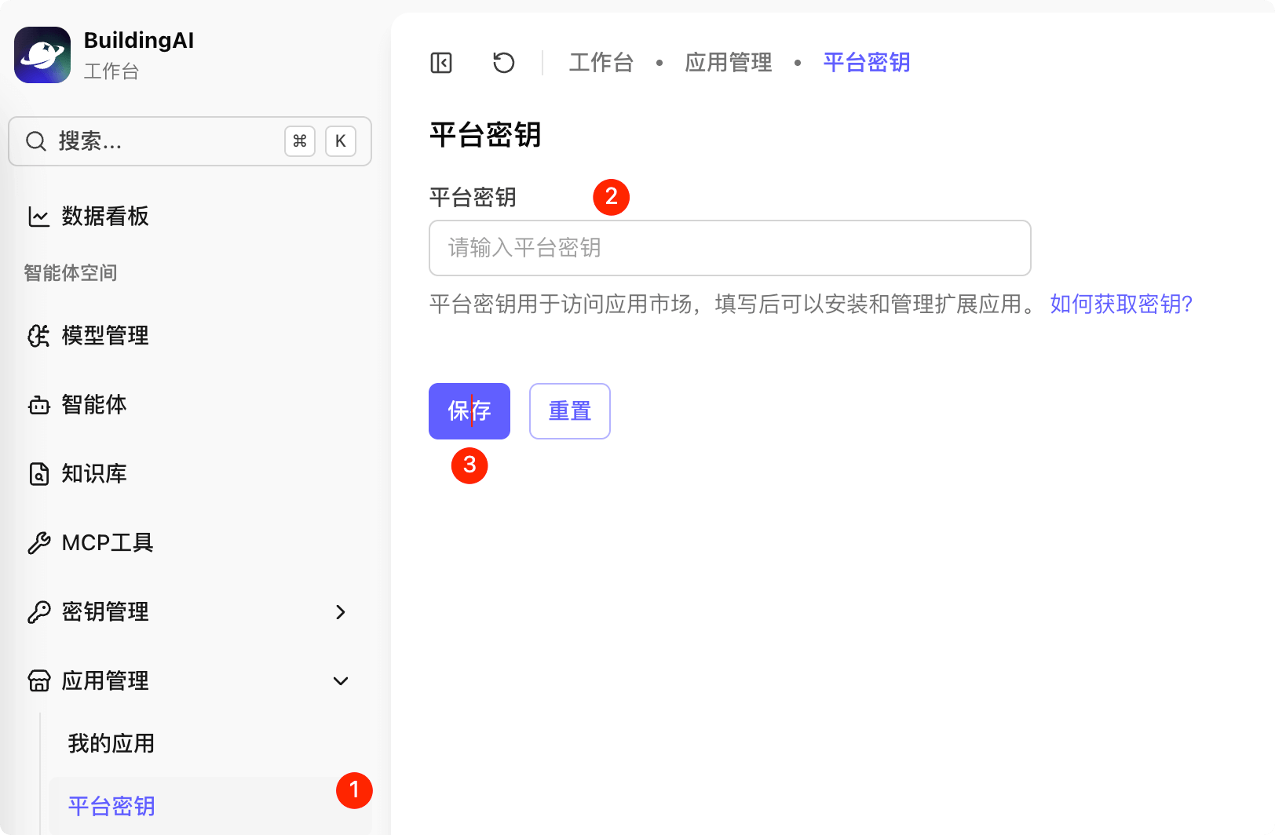Click the MCP工具 wrench icon
The width and height of the screenshot is (1275, 835).
pyautogui.click(x=38, y=542)
